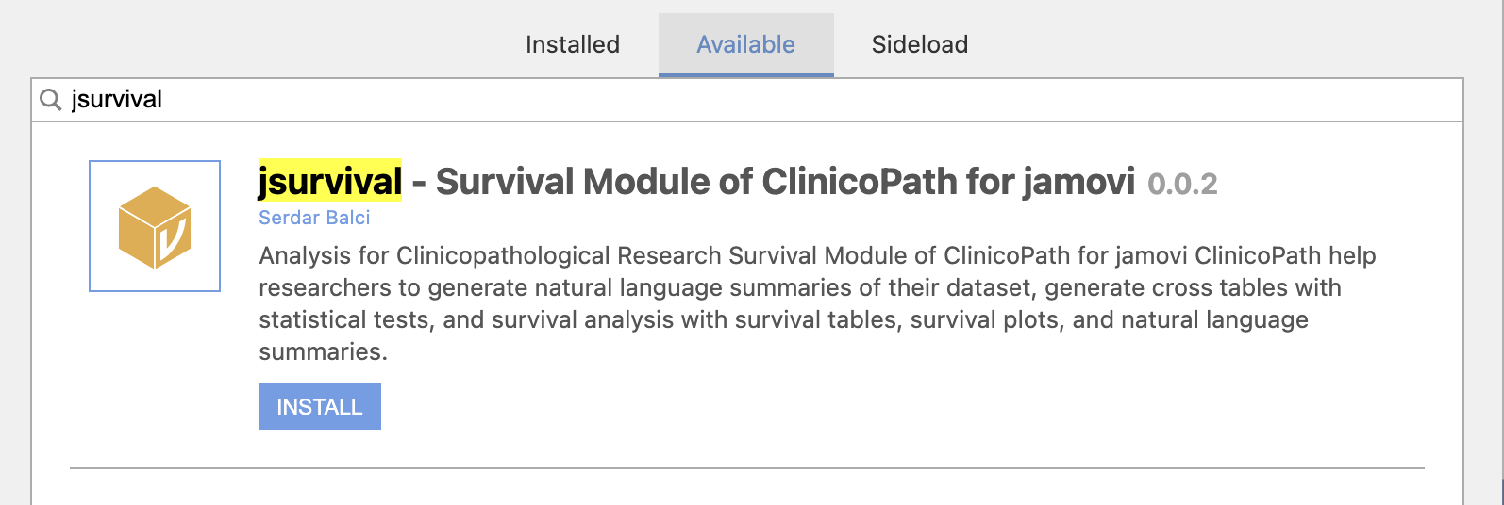
Task: Click the horizontal divider below the INSTALL button
Action: click(747, 467)
